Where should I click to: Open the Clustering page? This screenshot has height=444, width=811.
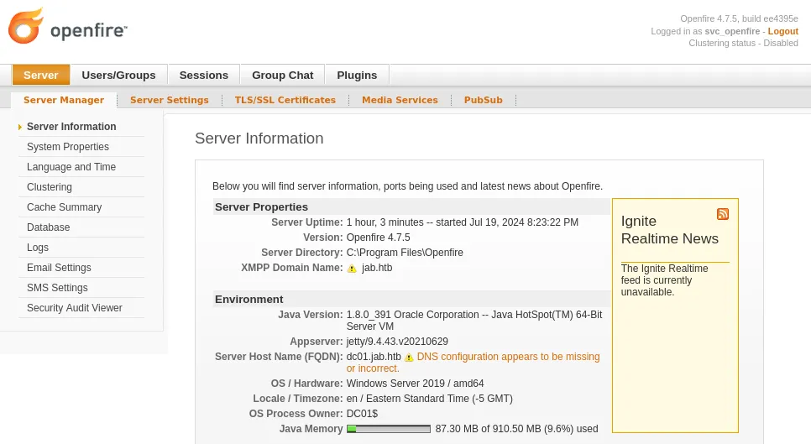[50, 187]
